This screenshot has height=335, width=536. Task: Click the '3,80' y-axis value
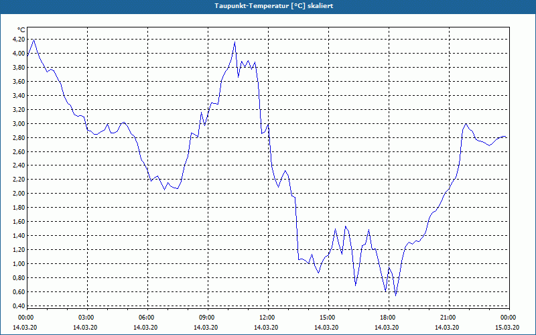pyautogui.click(x=19, y=68)
